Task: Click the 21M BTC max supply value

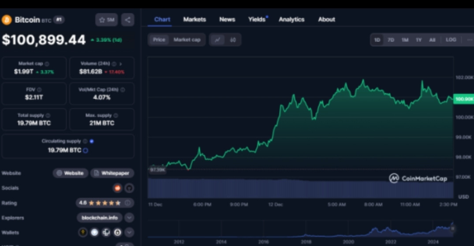Action: click(102, 123)
